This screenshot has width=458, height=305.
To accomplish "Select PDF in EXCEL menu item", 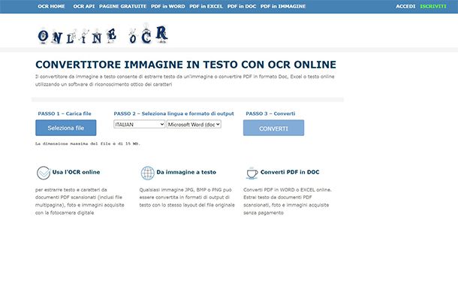I will click(206, 6).
